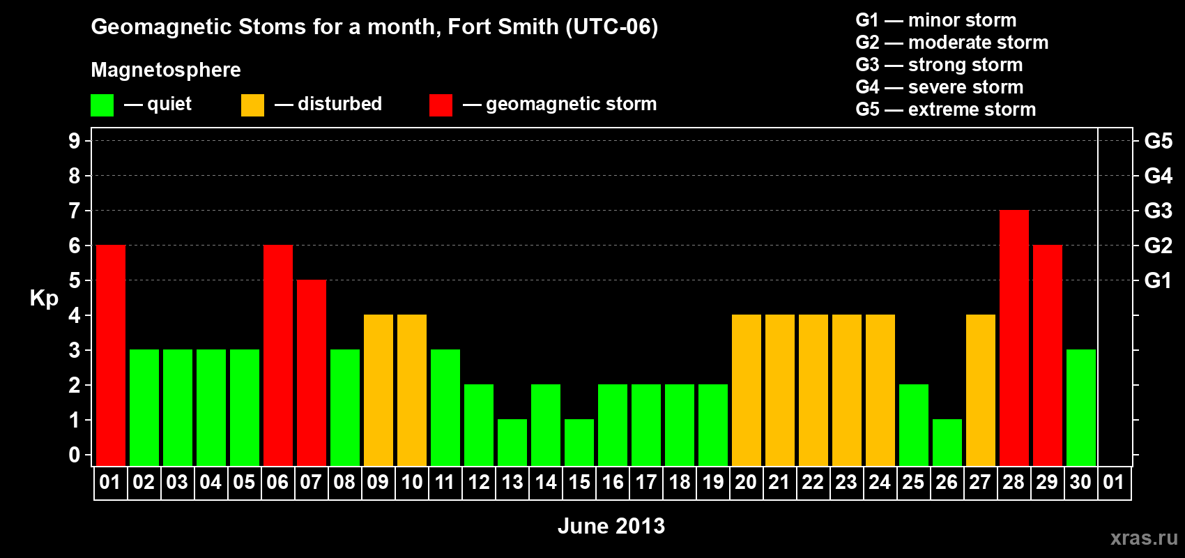Click the 'June 2013' month label

[611, 526]
